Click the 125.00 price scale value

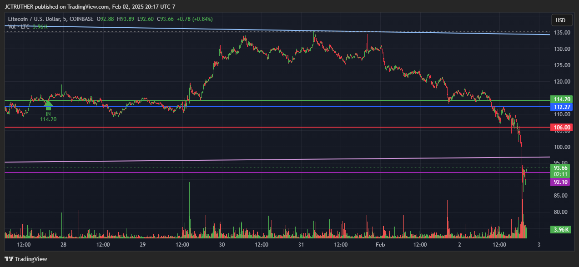tap(562, 65)
